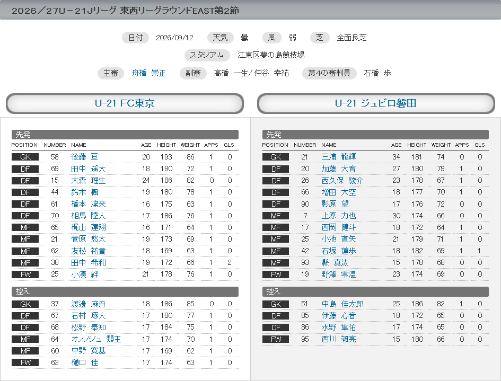Click the 日付 label pill
Viewport: 501px width, 381px height.
click(x=136, y=38)
